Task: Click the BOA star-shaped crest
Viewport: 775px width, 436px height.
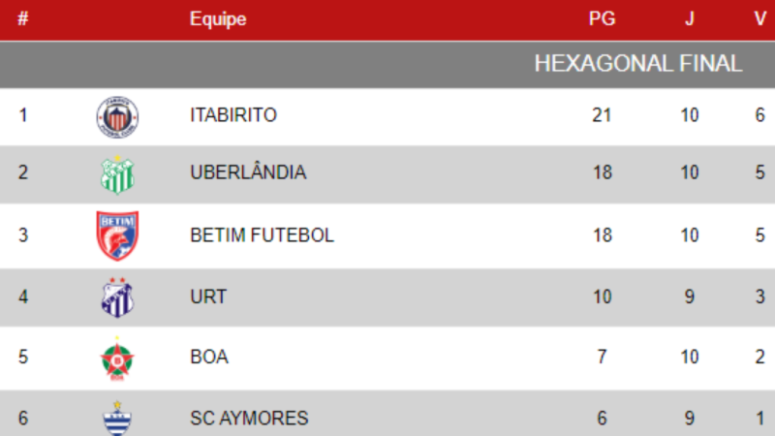Action: point(117,358)
